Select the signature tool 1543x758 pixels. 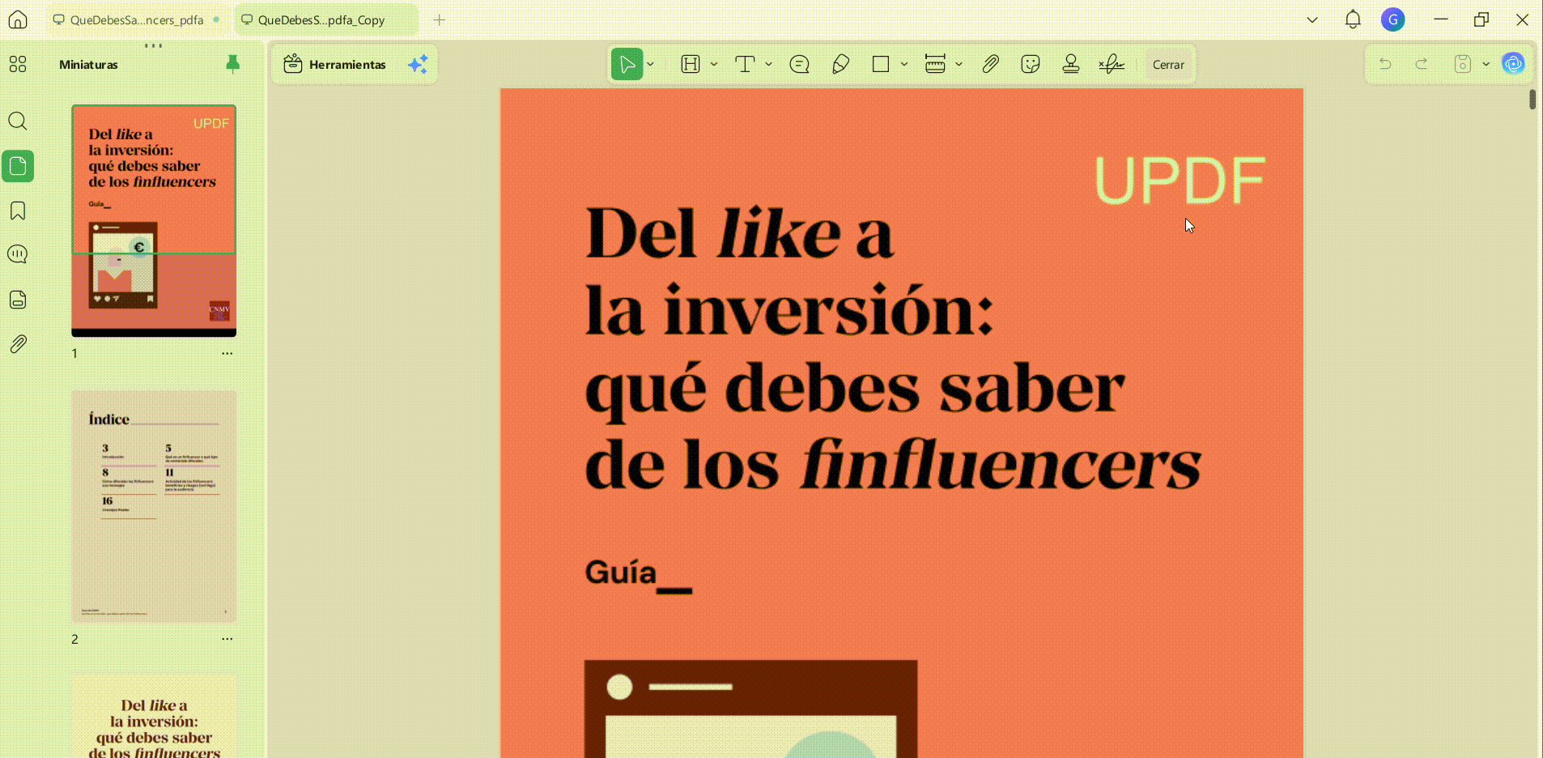[1112, 64]
